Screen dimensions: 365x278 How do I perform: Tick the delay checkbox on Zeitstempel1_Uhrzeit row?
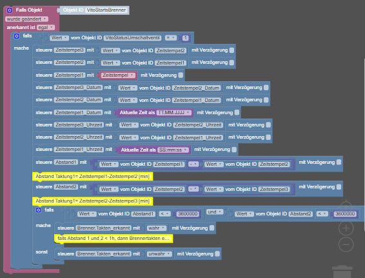coord(234,150)
